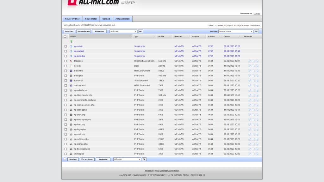Click the first action icon for xmlrpc.php

click(x=249, y=154)
